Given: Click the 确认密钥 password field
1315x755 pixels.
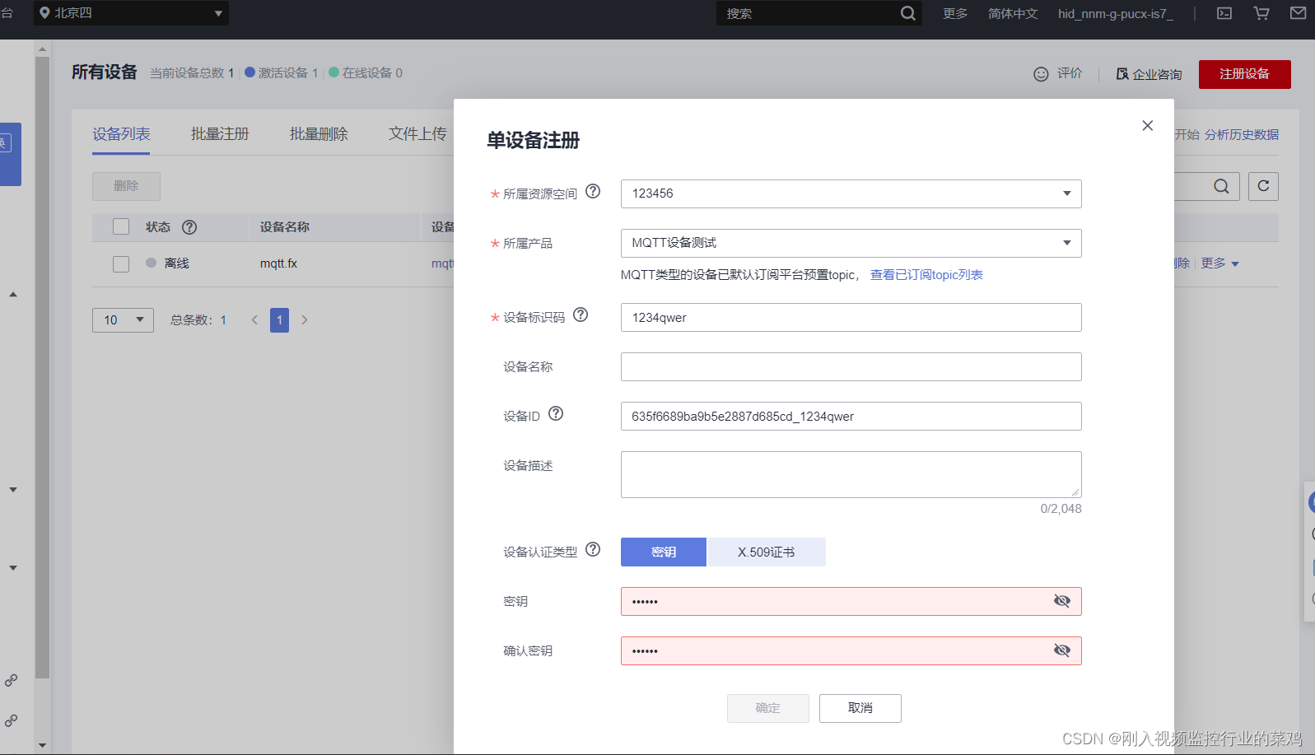Looking at the screenshot, I should pyautogui.click(x=851, y=650).
